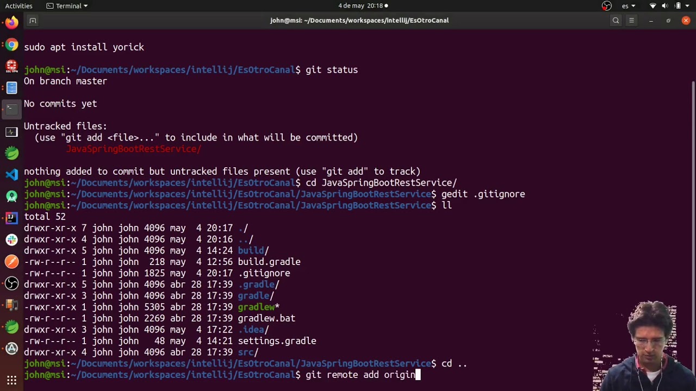This screenshot has width=696, height=391.
Task: Click the settings.gradle file name
Action: (277, 341)
